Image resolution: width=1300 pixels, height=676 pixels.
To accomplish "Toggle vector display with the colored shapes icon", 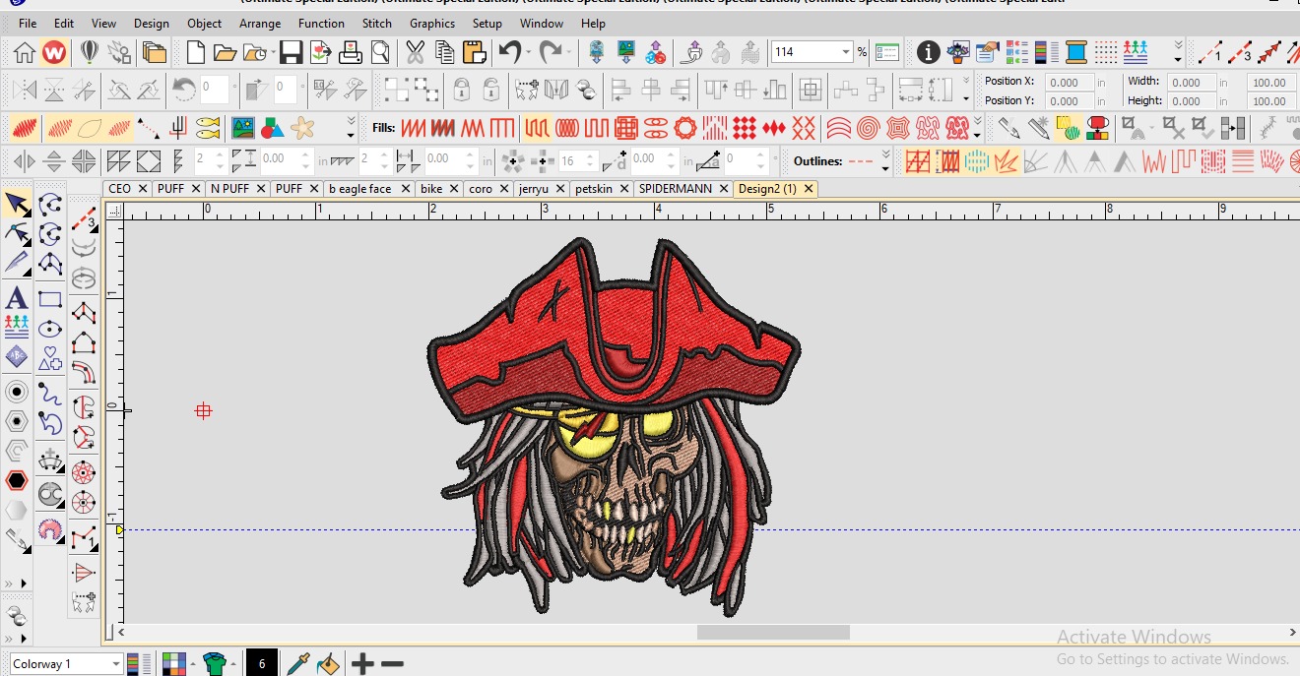I will [272, 128].
